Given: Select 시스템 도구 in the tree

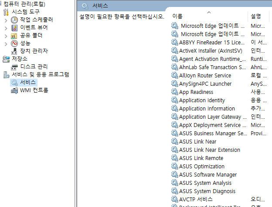Looking at the screenshot, I should coord(26,12).
